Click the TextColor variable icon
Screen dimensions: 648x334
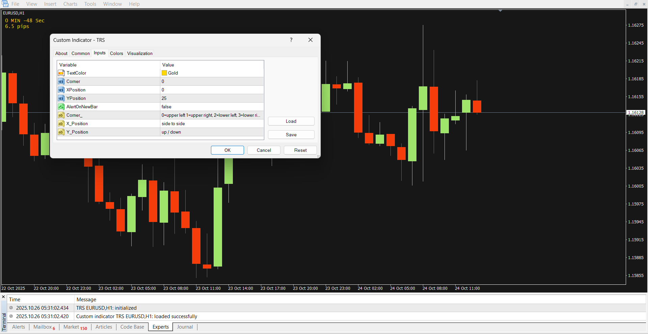pos(61,73)
